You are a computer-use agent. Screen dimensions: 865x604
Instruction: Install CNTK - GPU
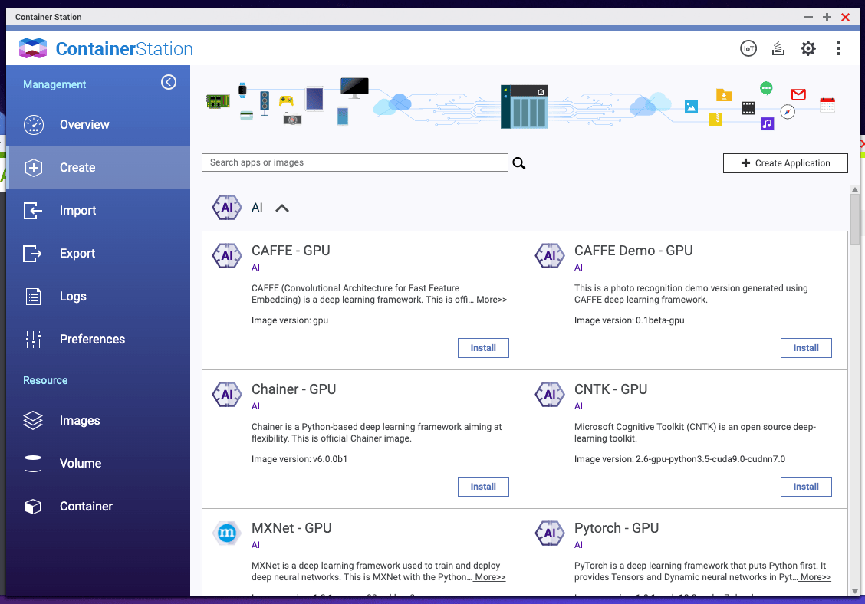(x=806, y=487)
